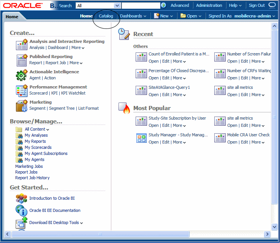Image resolution: width=280 pixels, height=243 pixels.
Task: Click the vertical scrollbar down arrow
Action: point(274,227)
